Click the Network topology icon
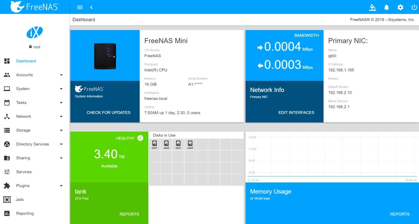 (7, 116)
